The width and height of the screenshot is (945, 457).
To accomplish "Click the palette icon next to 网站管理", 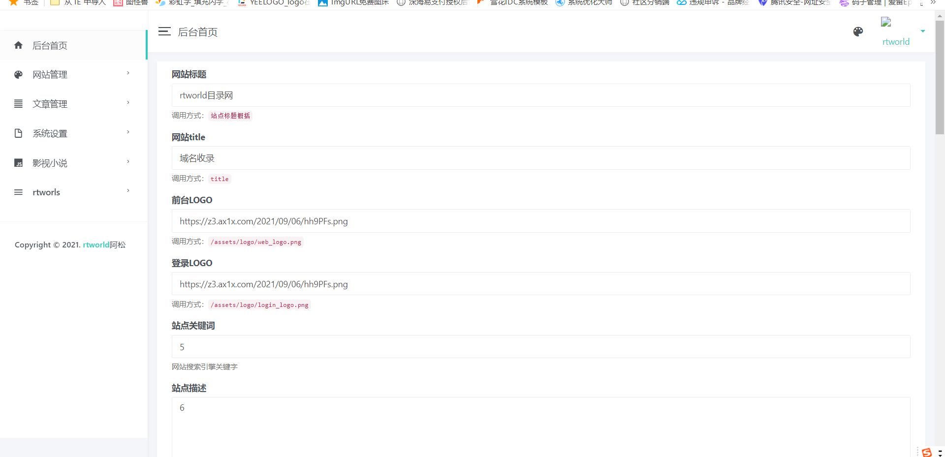I will pos(19,75).
